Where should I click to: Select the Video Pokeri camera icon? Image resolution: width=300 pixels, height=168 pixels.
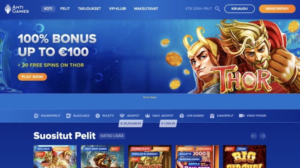pyautogui.click(x=241, y=115)
